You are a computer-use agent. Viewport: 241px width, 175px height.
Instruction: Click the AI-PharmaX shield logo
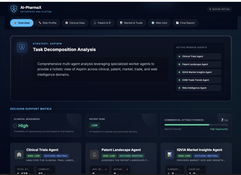click(x=14, y=9)
